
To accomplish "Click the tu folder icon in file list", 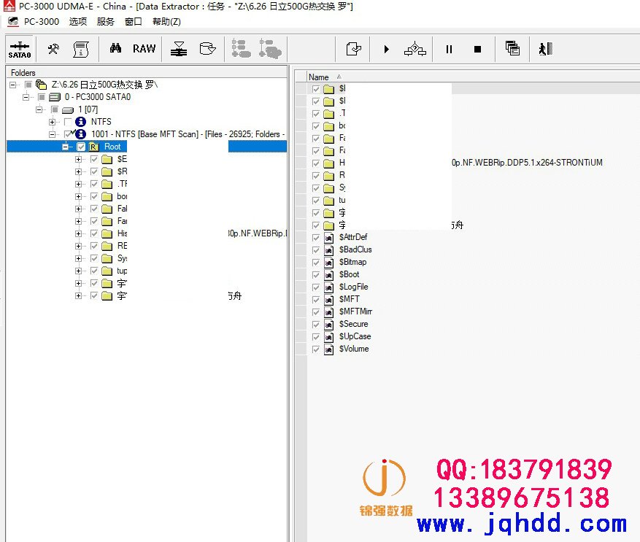I will [328, 201].
